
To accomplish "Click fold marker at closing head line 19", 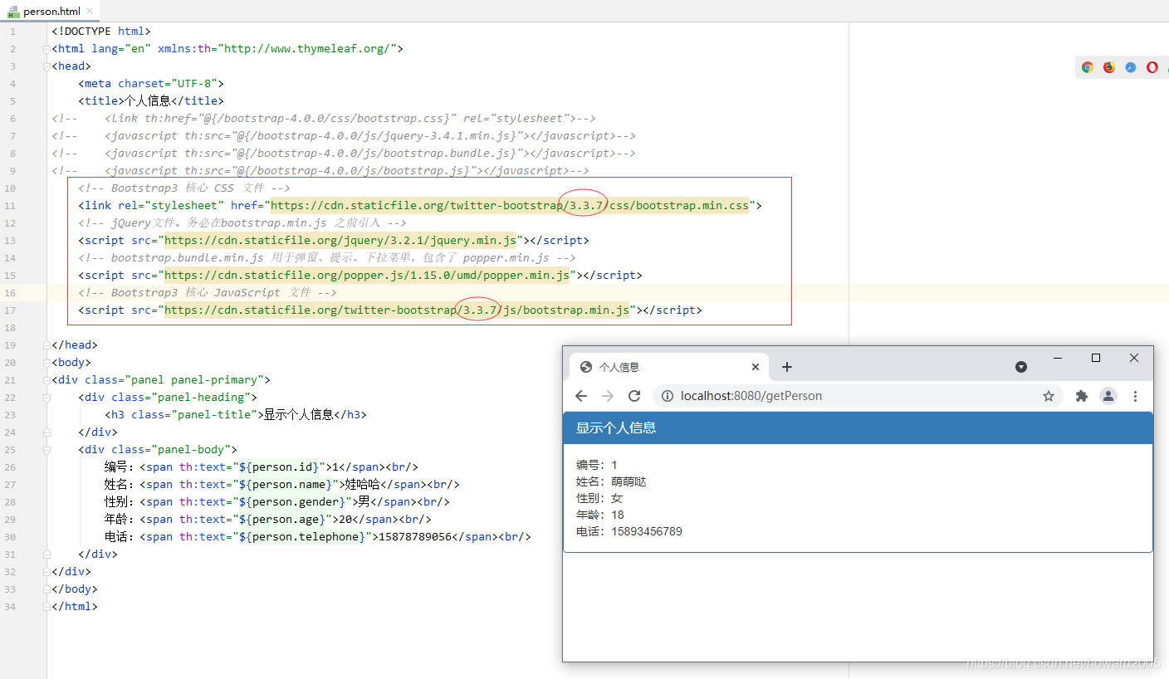I will [47, 345].
